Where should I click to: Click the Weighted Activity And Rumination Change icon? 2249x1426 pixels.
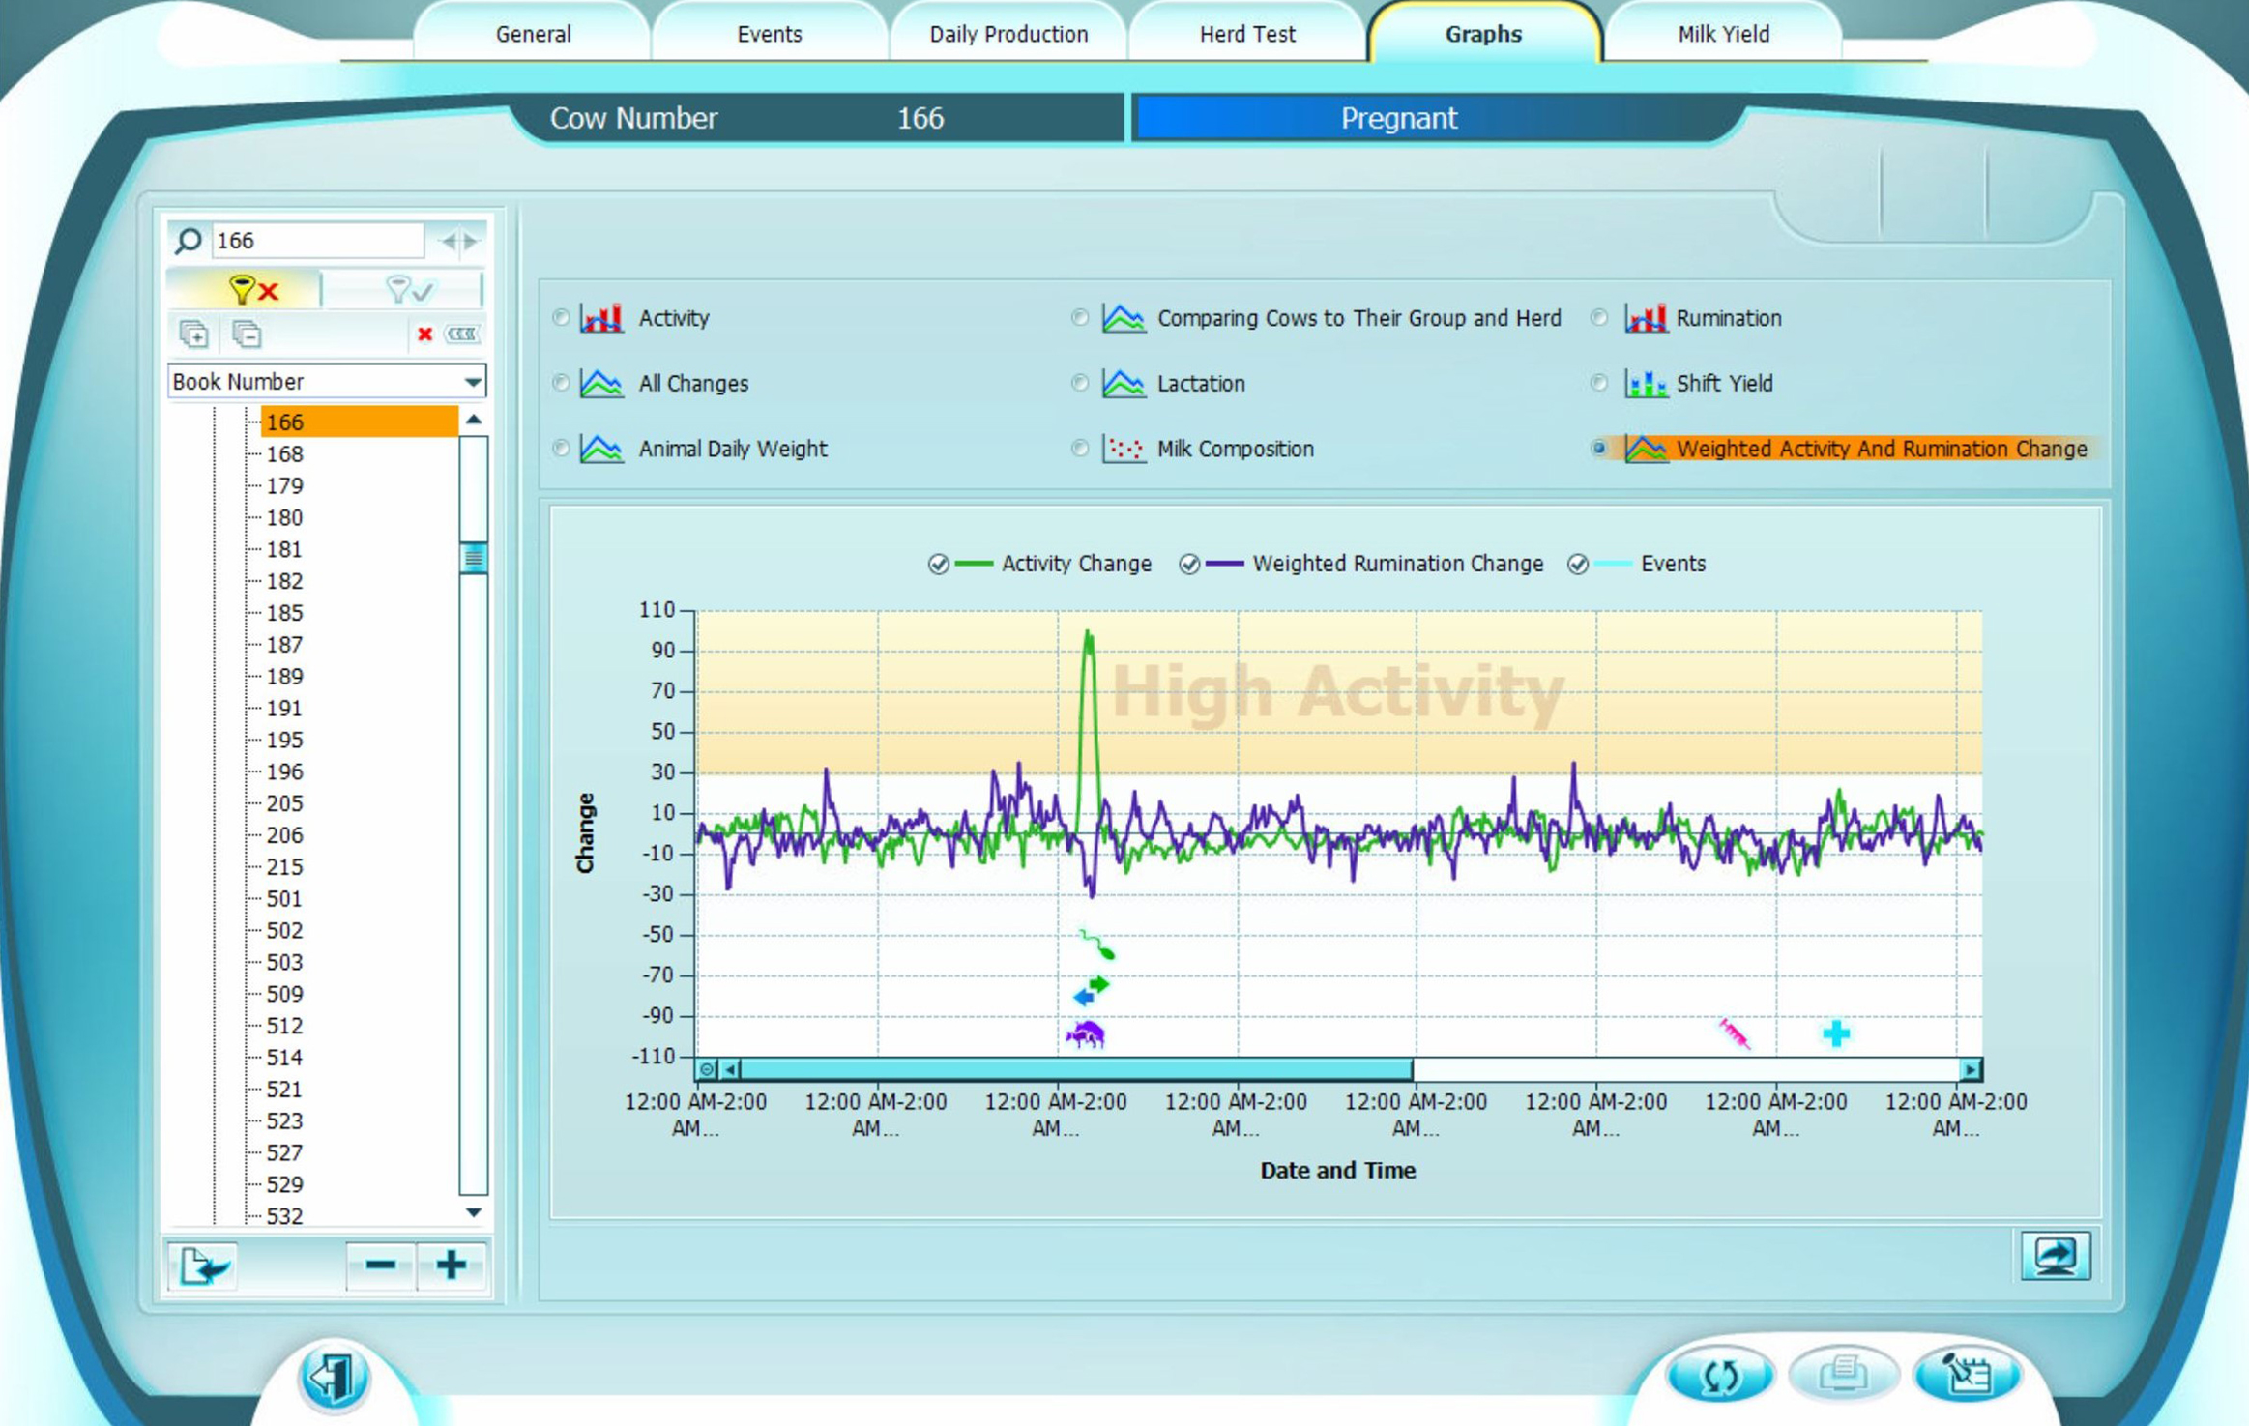point(1646,449)
